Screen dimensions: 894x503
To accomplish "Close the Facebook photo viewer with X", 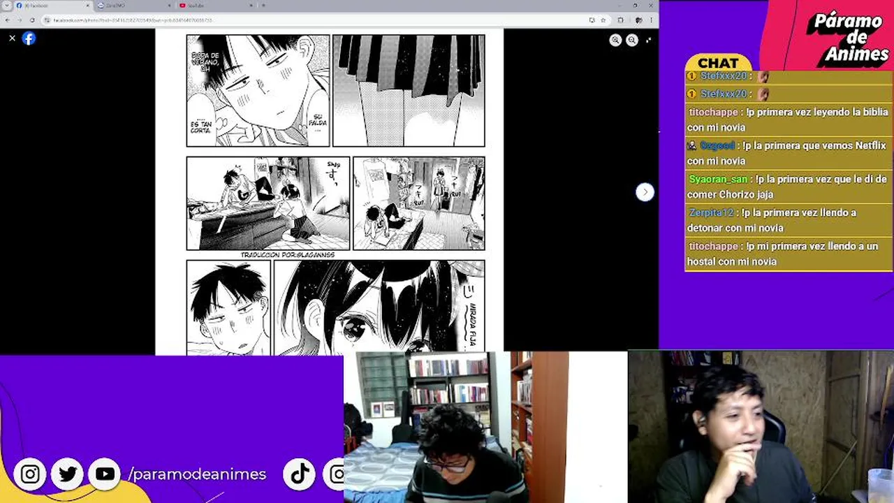I will [x=12, y=38].
